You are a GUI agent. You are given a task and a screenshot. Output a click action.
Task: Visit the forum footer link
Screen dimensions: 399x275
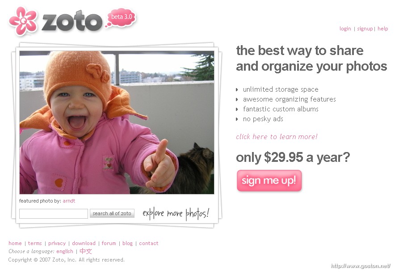(x=109, y=243)
